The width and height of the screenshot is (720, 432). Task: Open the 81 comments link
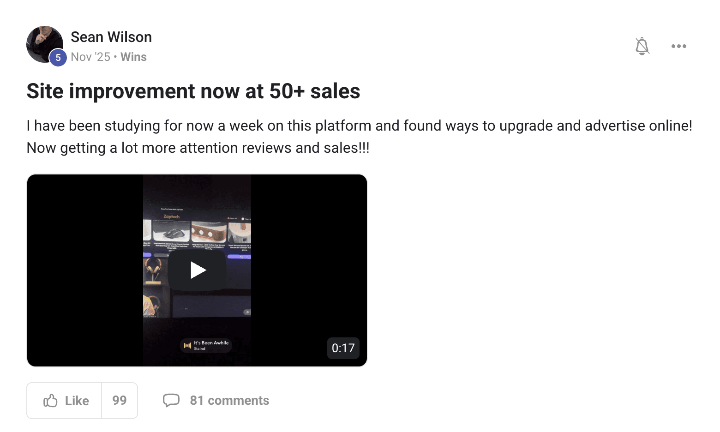point(229,400)
